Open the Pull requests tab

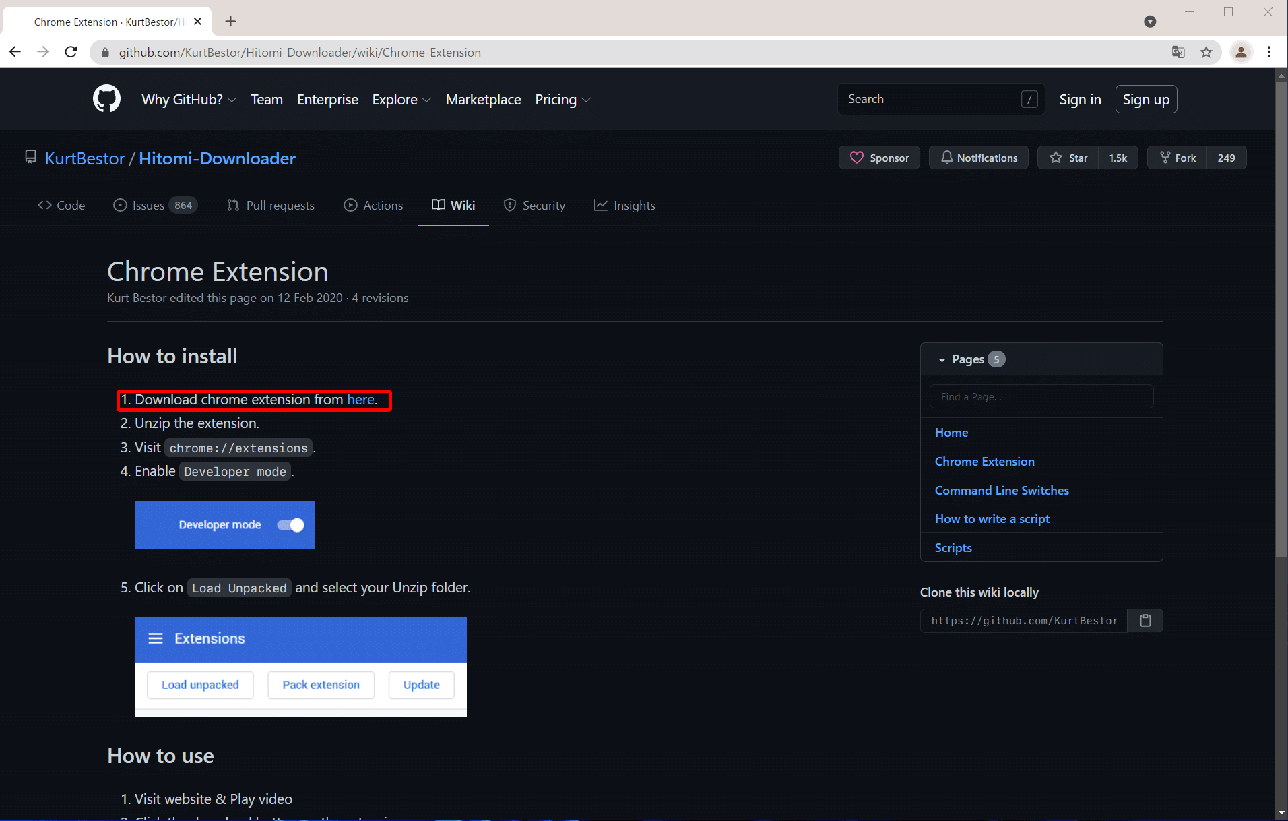click(271, 205)
